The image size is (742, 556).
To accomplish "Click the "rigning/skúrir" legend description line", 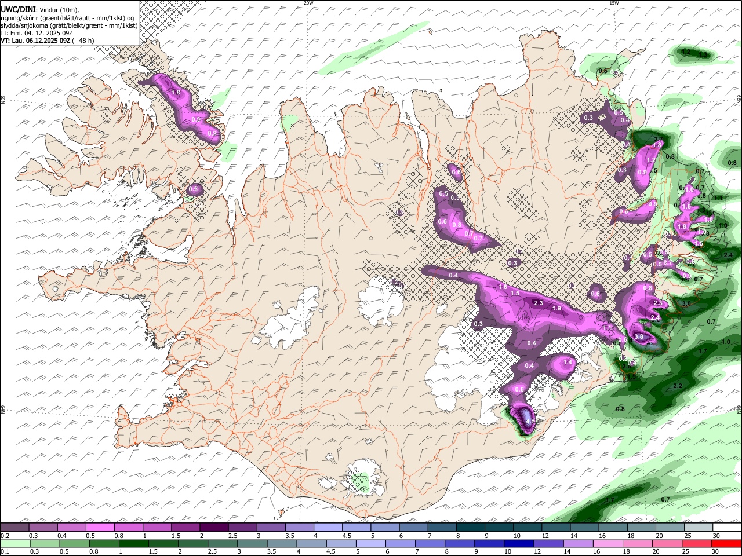I will point(68,17).
